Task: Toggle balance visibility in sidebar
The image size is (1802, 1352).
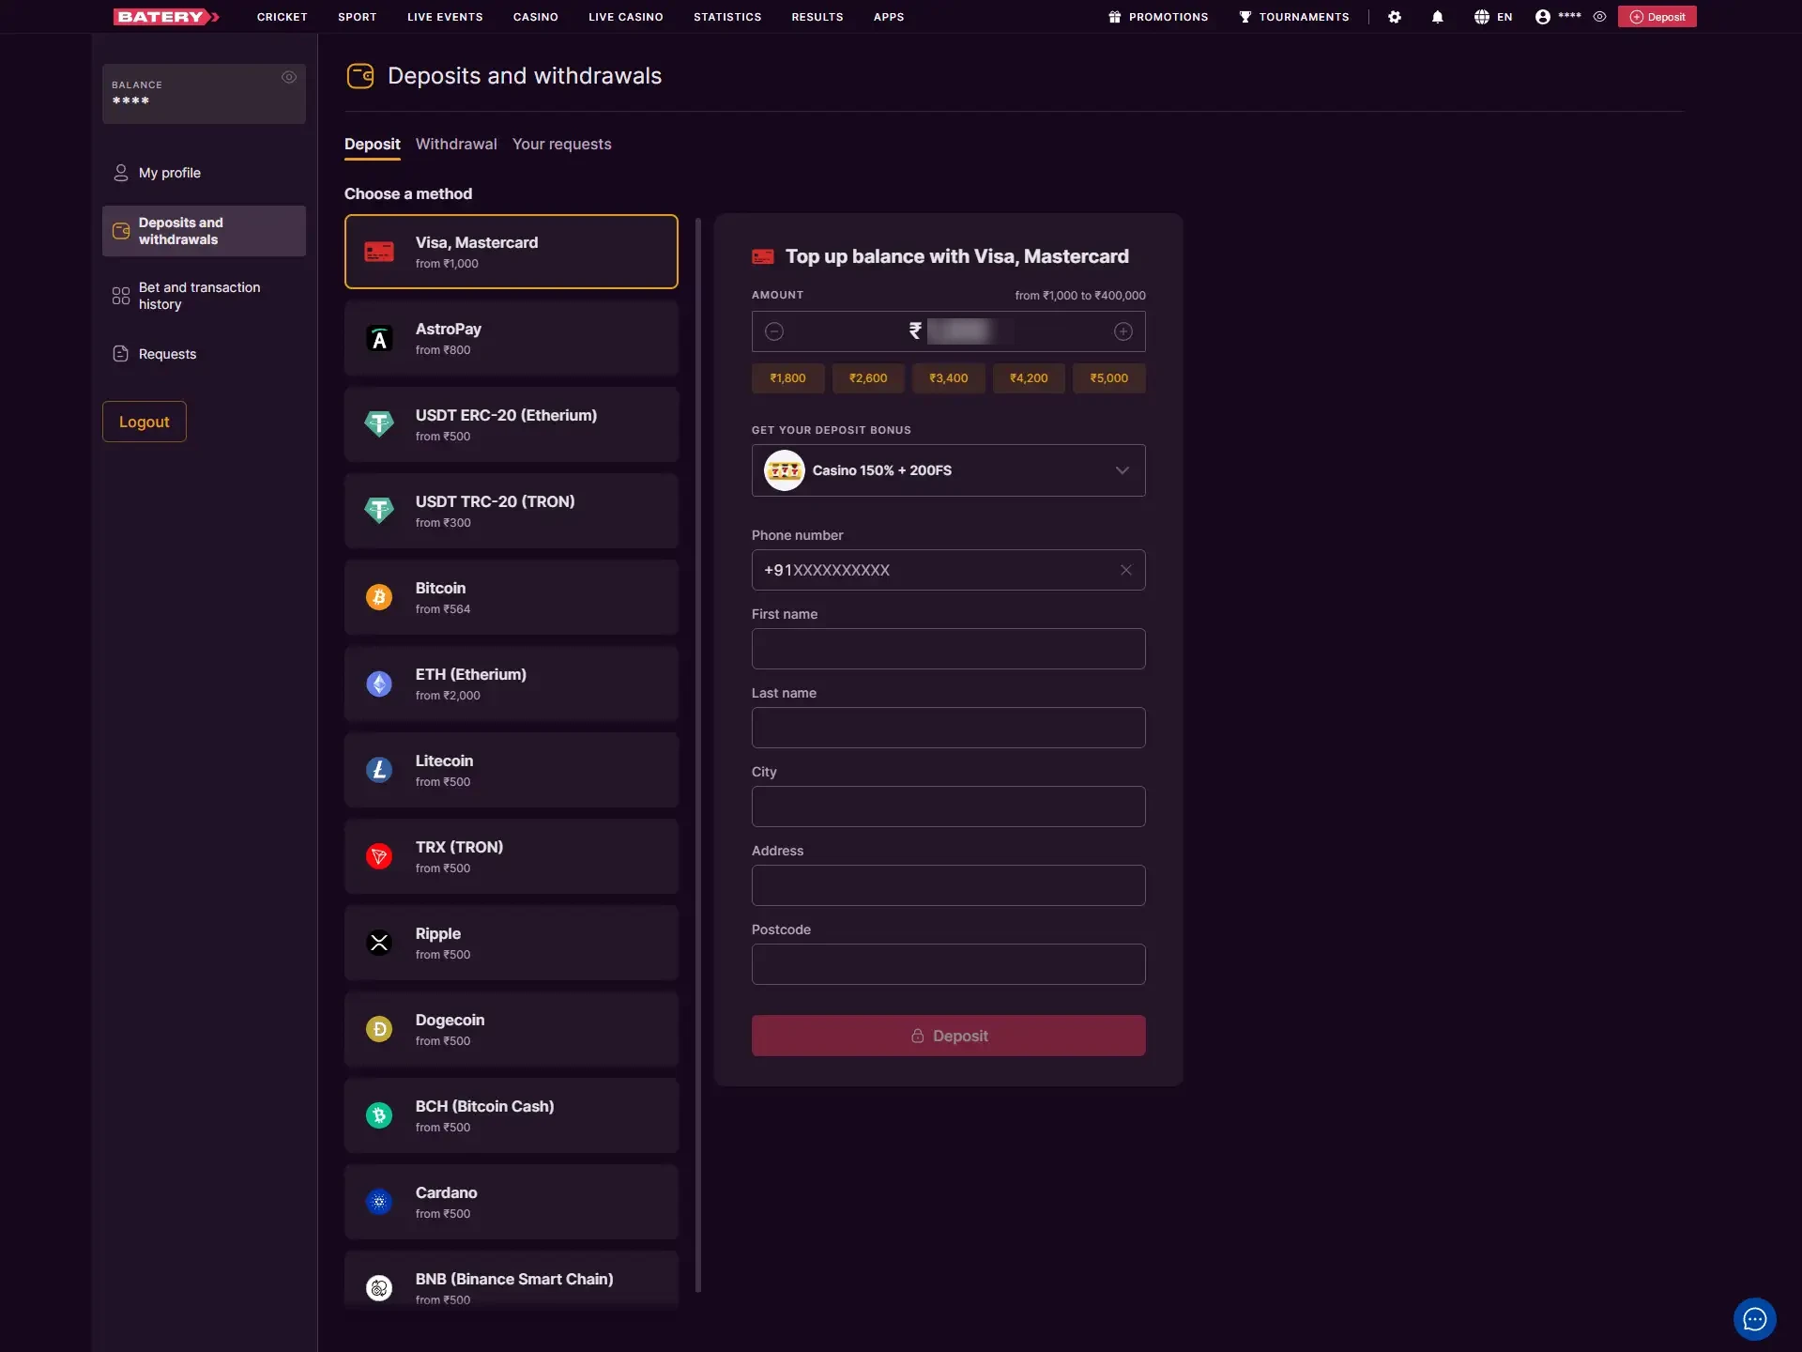Action: [x=289, y=77]
